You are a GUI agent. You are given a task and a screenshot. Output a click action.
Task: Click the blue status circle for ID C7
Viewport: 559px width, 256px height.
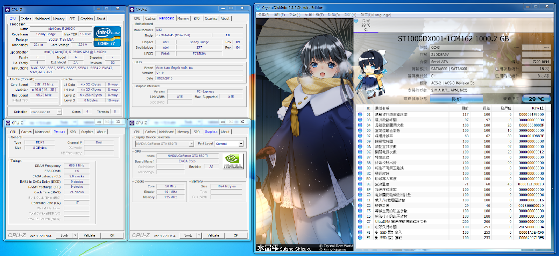click(360, 222)
